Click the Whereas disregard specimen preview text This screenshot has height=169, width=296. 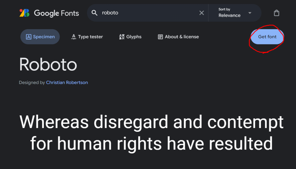[151, 133]
